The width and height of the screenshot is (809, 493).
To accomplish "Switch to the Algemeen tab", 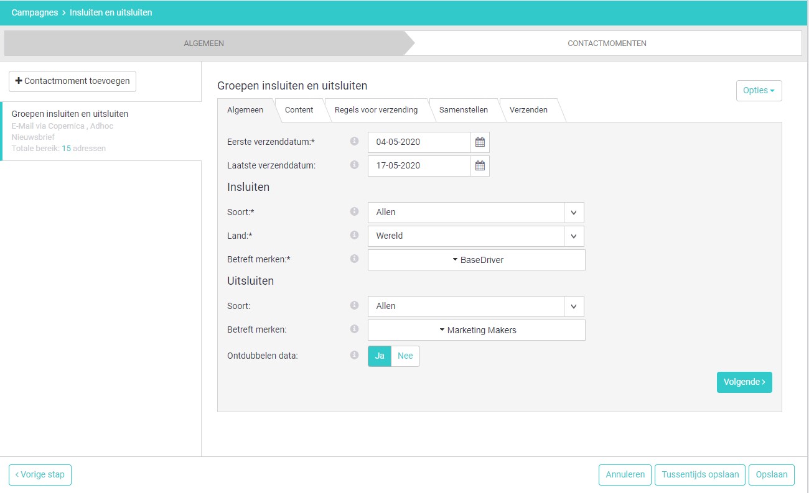I will [x=245, y=110].
